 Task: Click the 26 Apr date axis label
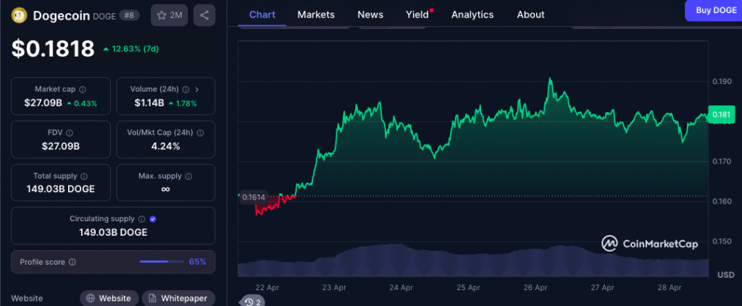click(x=535, y=287)
